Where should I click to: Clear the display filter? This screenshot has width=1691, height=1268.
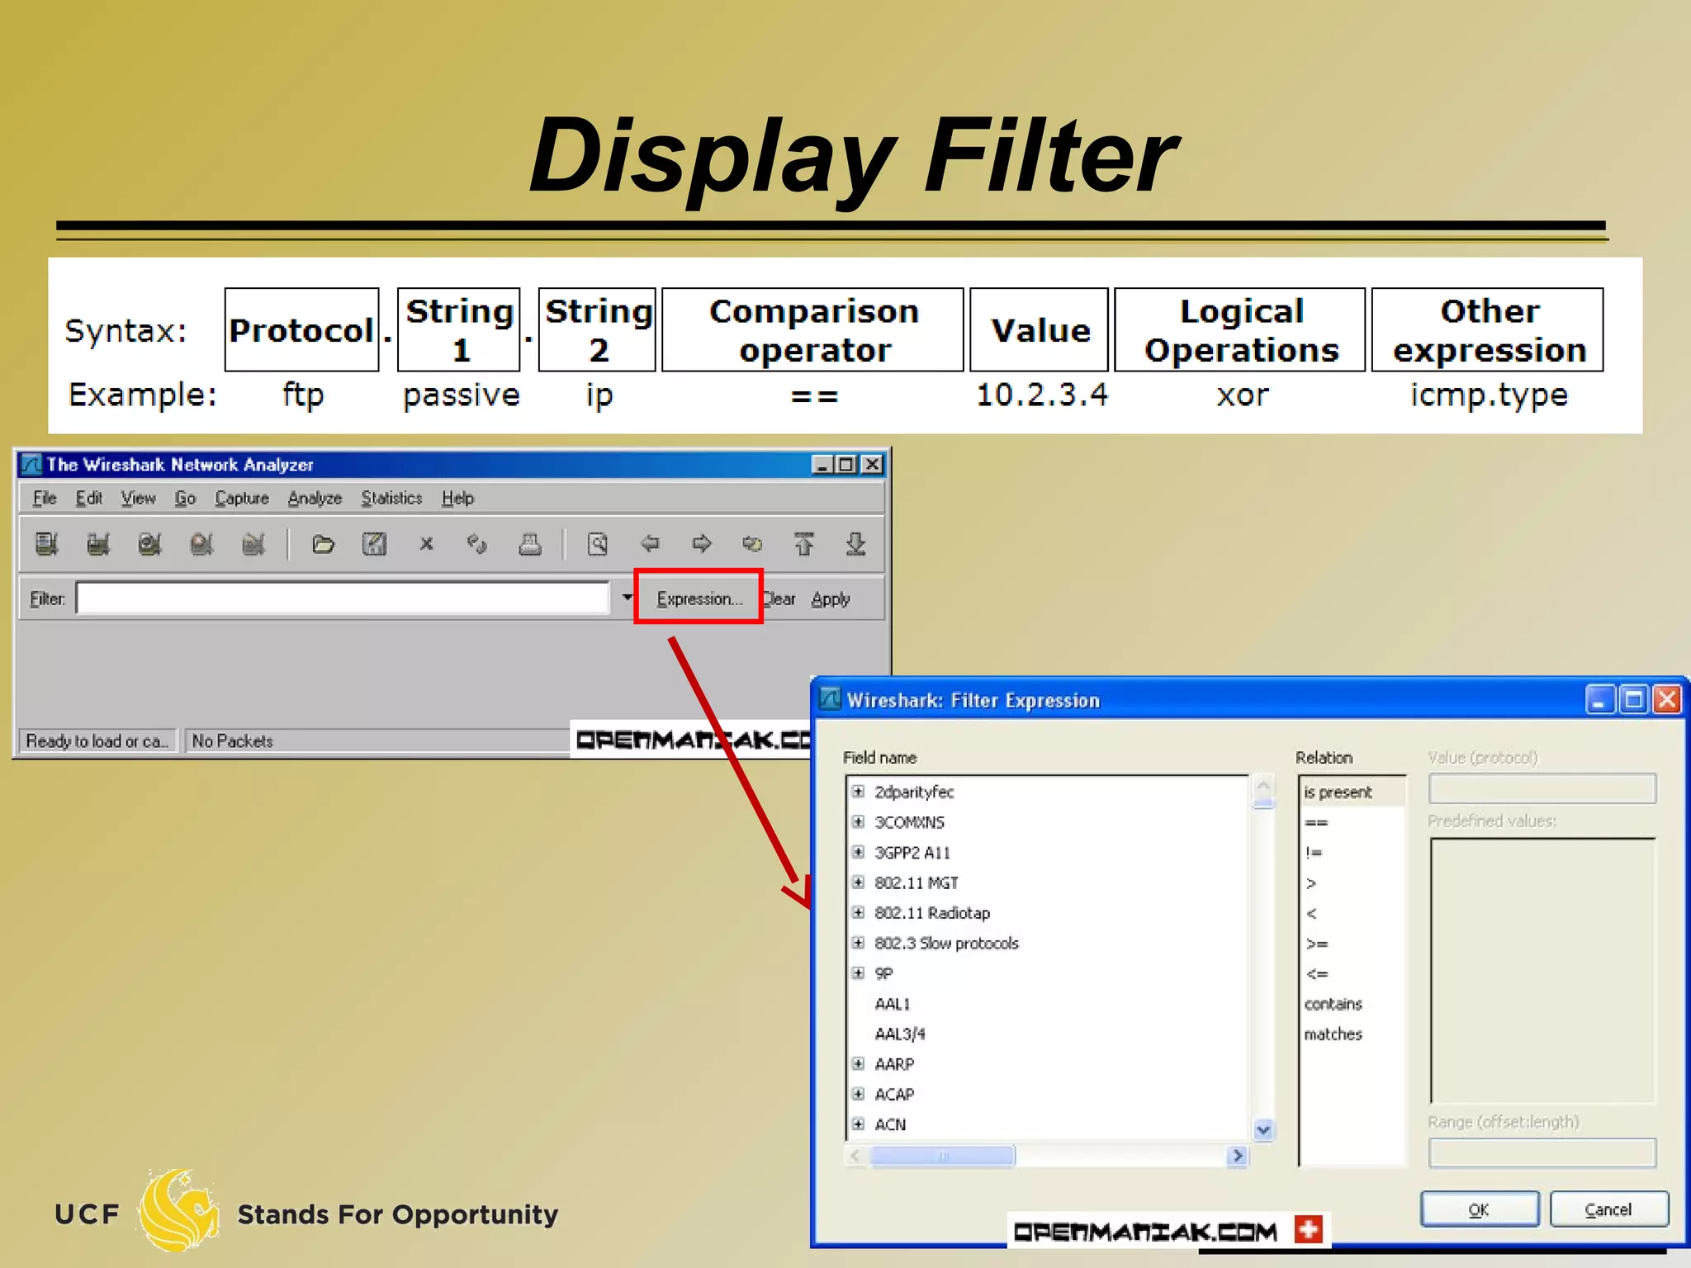pyautogui.click(x=779, y=599)
